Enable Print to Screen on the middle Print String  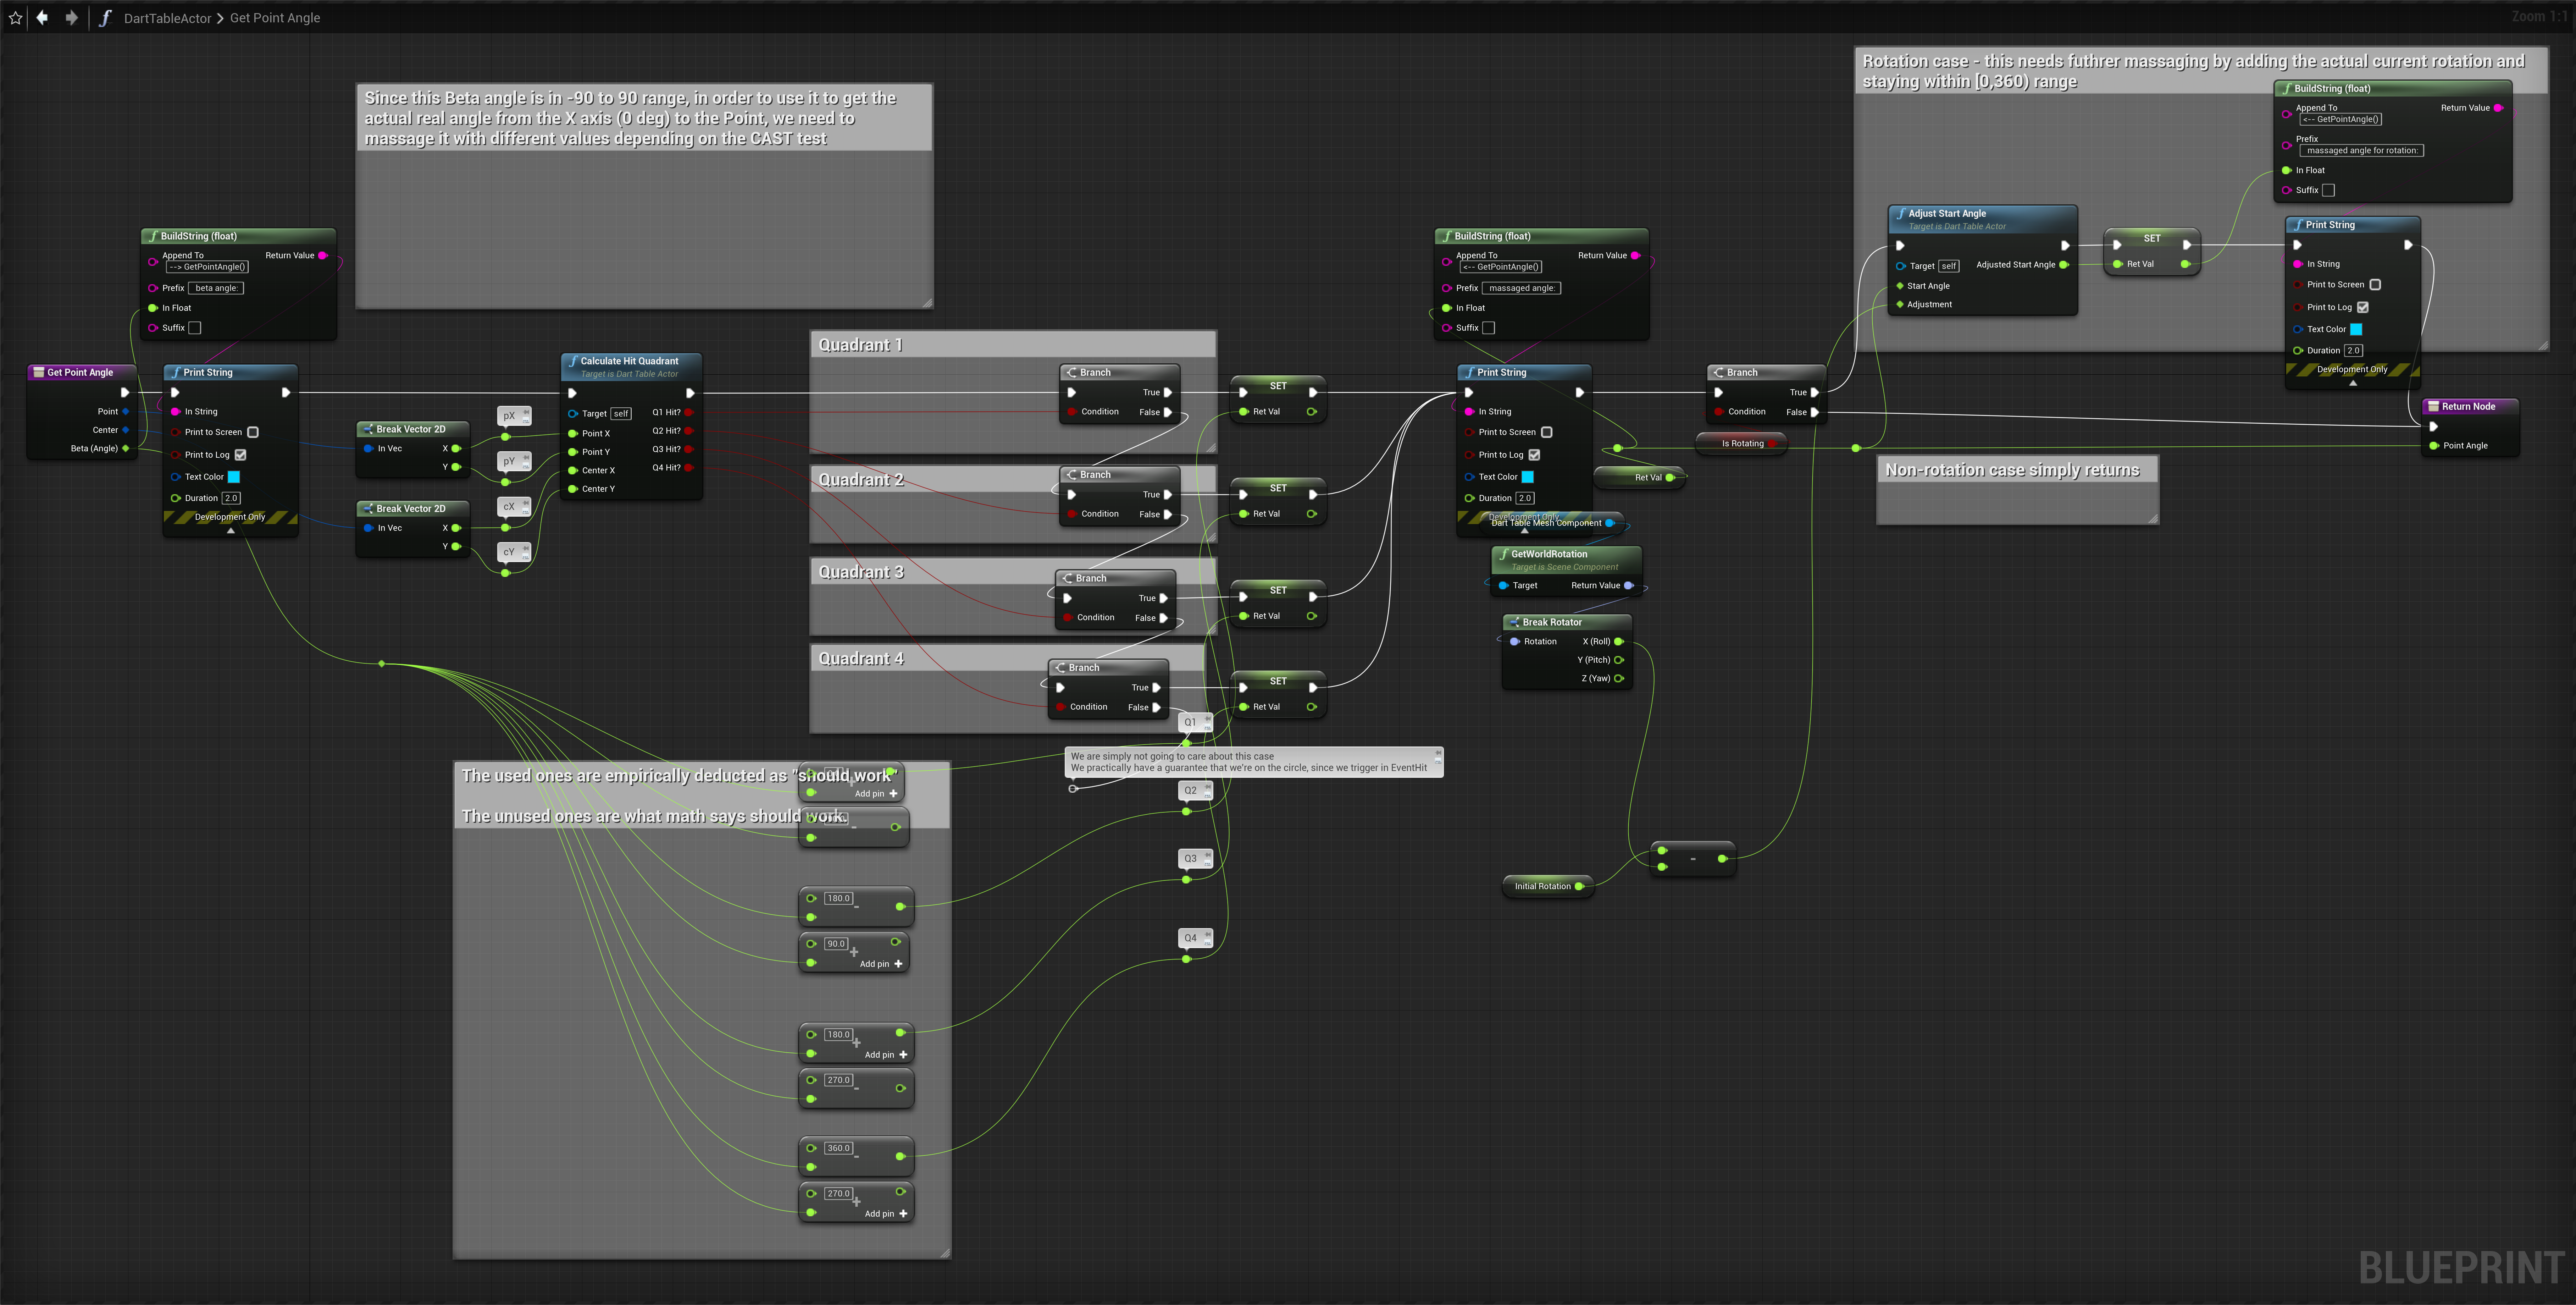[1547, 432]
